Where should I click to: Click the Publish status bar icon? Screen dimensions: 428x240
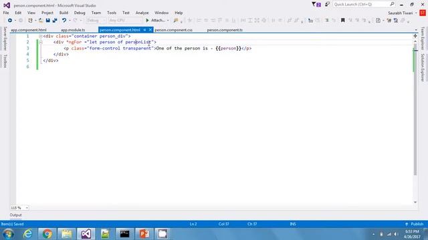tap(407, 224)
